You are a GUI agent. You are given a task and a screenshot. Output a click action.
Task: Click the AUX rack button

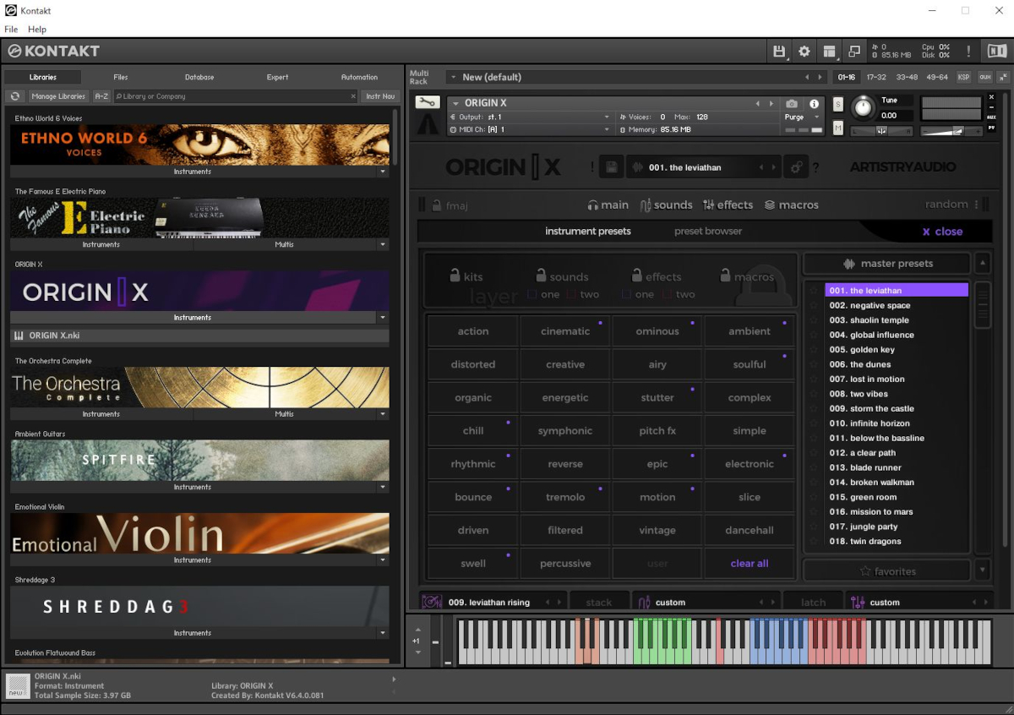coord(984,77)
